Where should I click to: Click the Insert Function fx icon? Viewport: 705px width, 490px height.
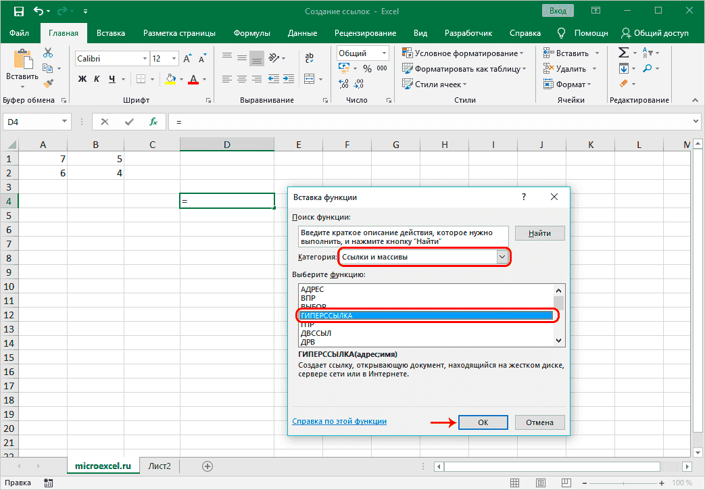point(153,122)
